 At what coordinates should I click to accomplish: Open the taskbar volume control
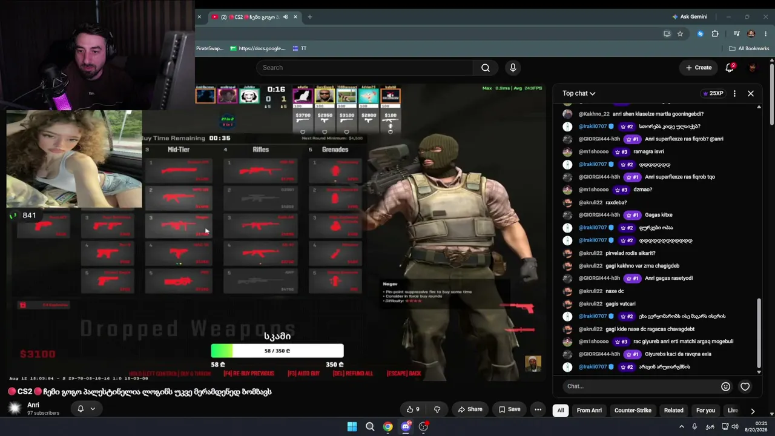(735, 426)
